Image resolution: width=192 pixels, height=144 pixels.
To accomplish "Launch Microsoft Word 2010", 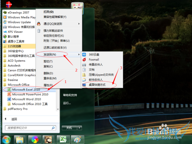I will click(x=24, y=99).
